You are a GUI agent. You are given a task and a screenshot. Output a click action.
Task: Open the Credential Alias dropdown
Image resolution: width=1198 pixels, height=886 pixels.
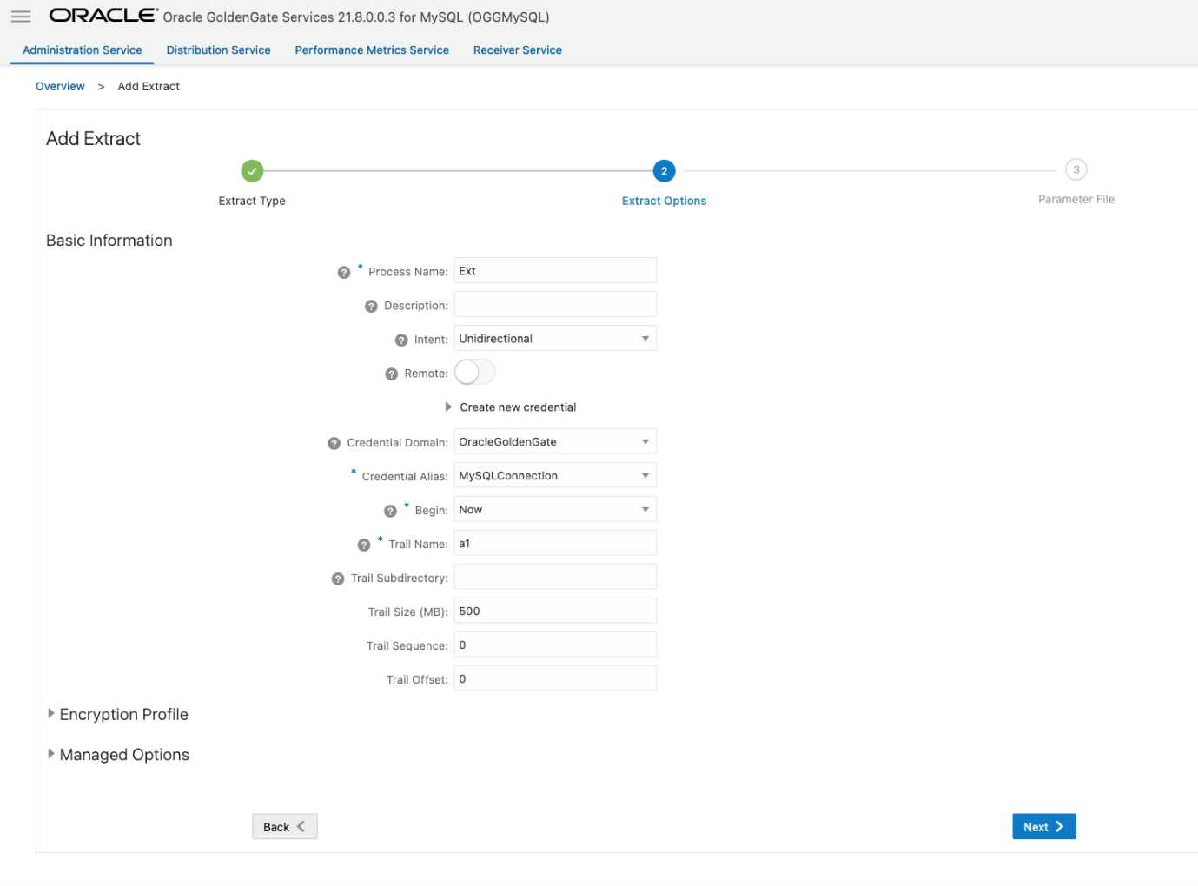coord(554,476)
